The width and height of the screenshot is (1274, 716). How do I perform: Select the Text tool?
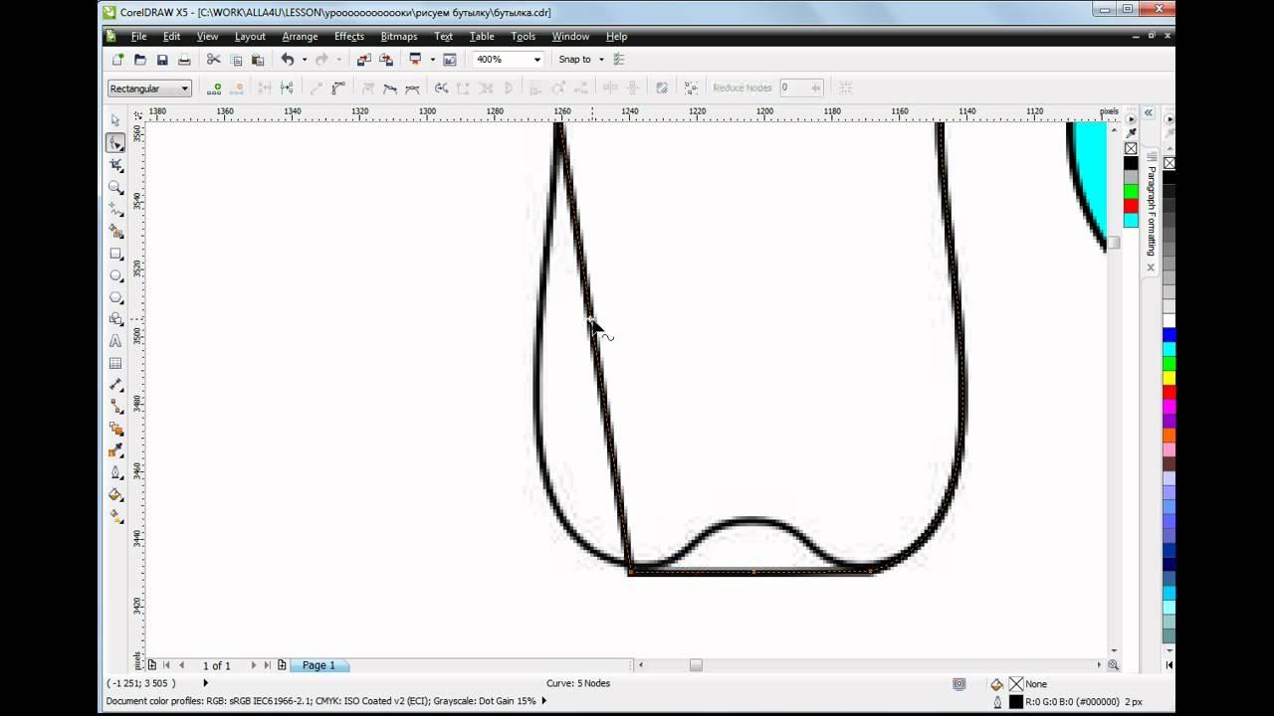pyautogui.click(x=115, y=341)
